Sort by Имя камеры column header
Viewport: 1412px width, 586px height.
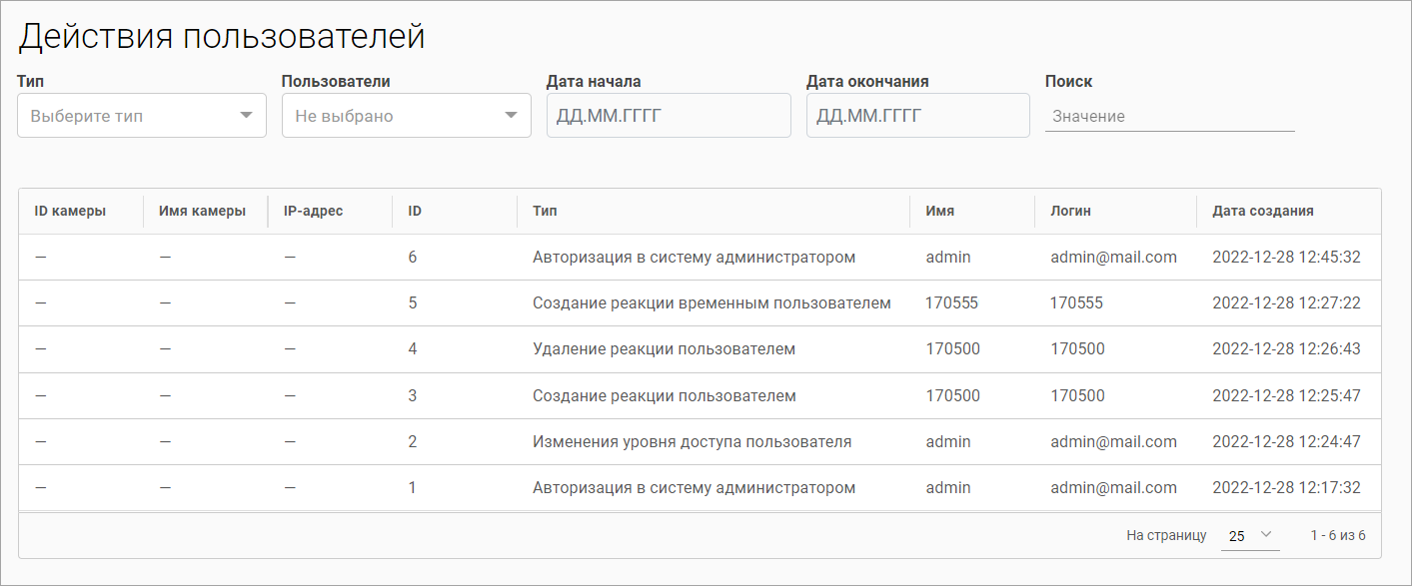point(202,211)
